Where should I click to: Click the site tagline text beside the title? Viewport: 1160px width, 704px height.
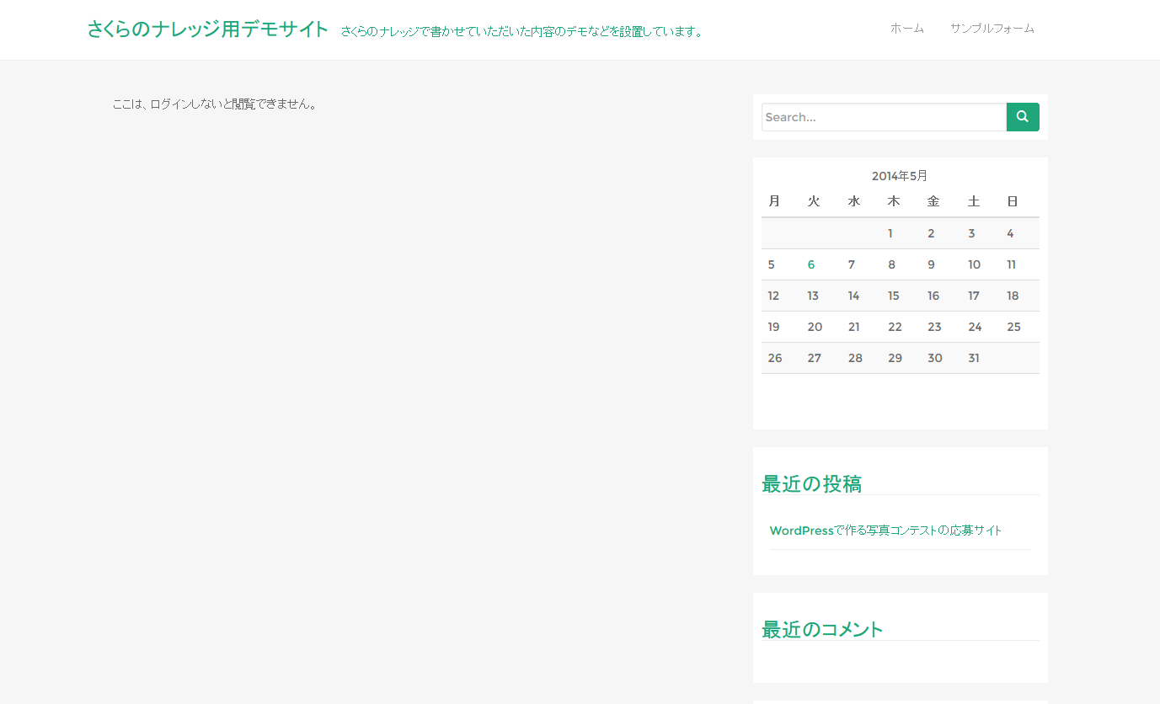click(522, 32)
